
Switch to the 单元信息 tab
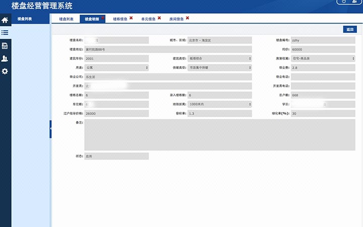pyautogui.click(x=148, y=19)
